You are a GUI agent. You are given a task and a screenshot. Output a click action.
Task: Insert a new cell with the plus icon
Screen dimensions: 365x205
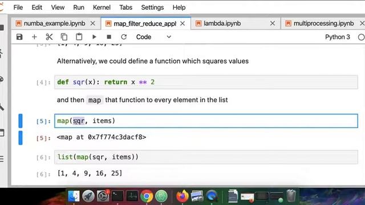click(34, 37)
